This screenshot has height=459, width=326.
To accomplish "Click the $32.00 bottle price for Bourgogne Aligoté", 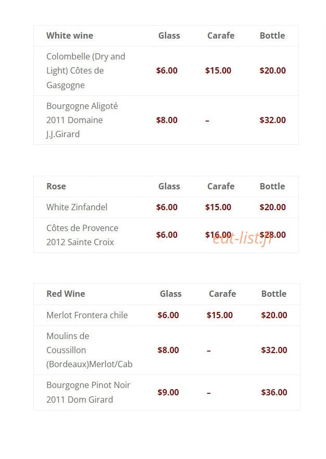I will (x=272, y=120).
